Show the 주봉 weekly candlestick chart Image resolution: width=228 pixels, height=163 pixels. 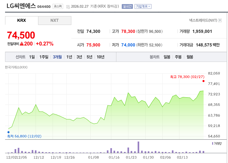178,57
